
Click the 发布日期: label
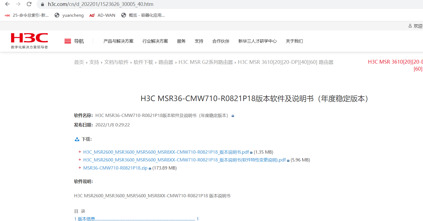coord(84,125)
